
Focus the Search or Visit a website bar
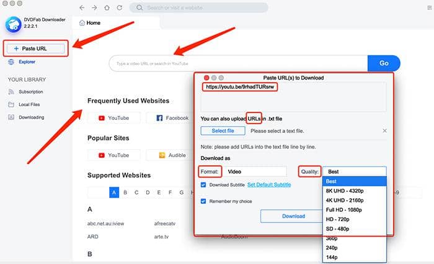[x=199, y=7]
